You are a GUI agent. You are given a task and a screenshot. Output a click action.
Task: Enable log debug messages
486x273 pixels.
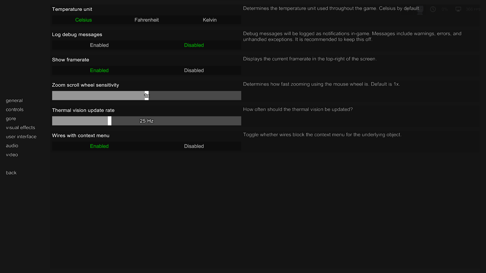99,45
